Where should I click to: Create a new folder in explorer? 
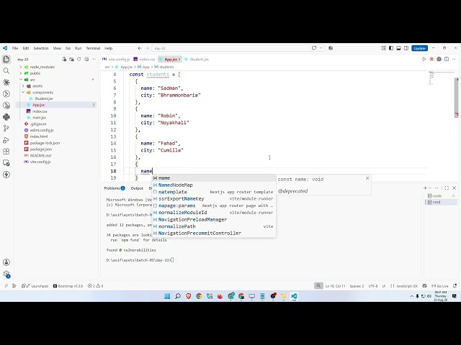click(71, 59)
